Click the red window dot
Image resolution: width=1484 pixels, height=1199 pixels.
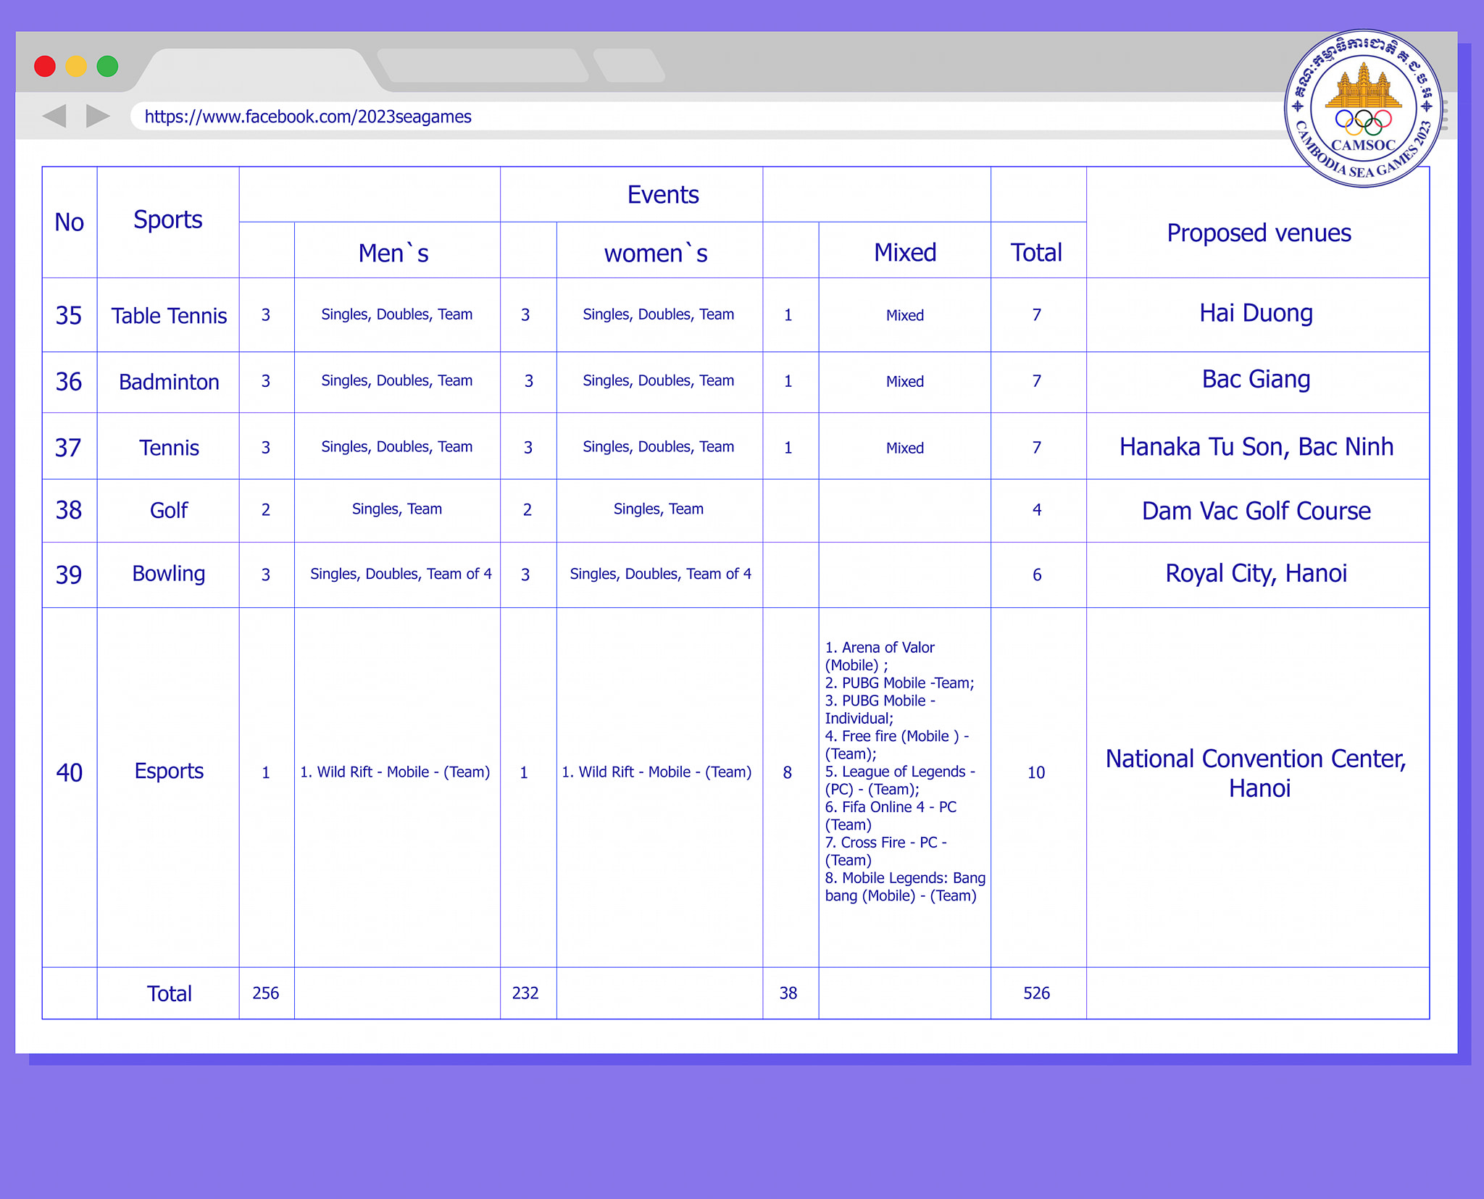(x=45, y=66)
